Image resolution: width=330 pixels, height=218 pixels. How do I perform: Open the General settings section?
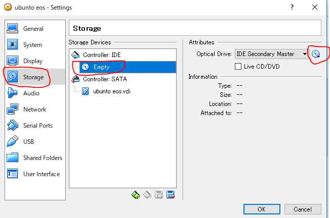click(x=33, y=29)
